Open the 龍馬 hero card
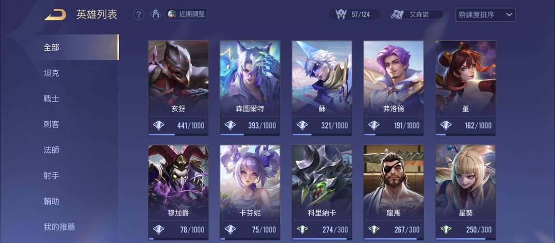Screen dimensions: 555x243 [394, 192]
